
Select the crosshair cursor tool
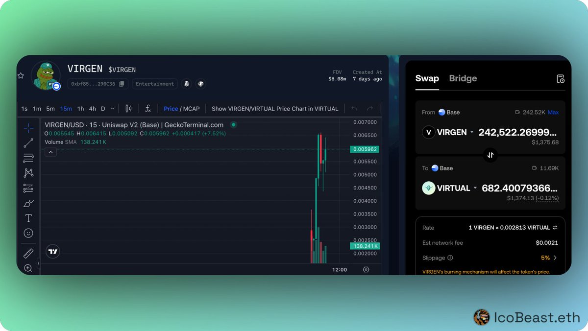point(28,128)
